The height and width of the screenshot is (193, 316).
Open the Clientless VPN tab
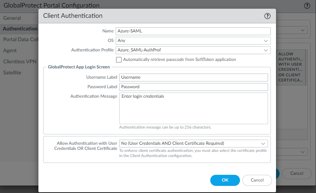pyautogui.click(x=19, y=62)
